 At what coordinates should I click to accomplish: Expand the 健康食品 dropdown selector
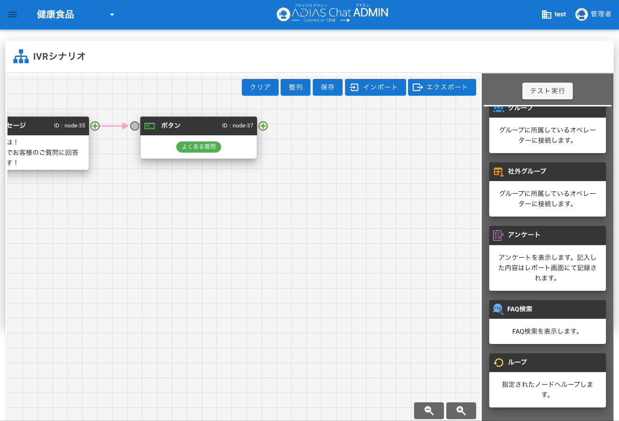(112, 14)
